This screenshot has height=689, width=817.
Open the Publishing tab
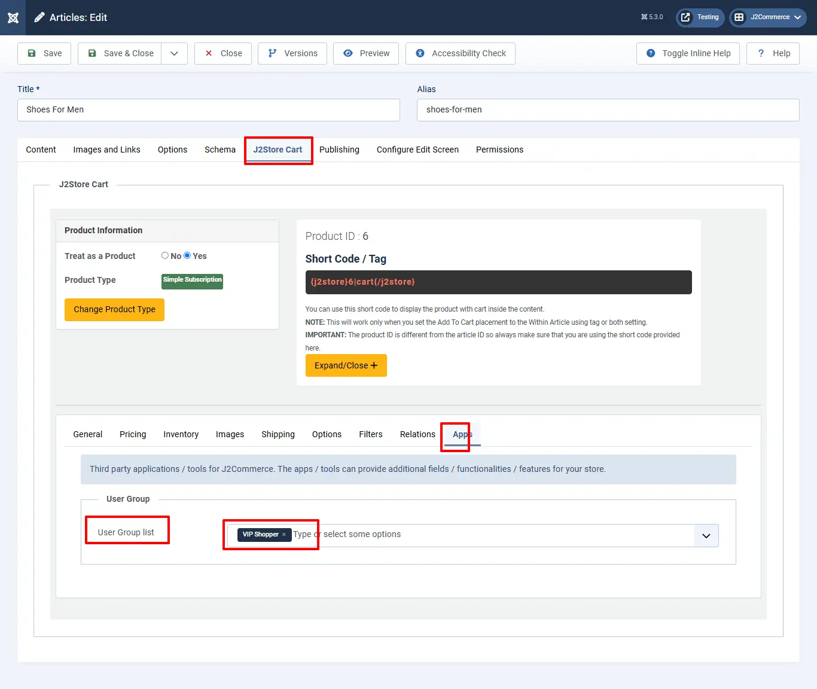pyautogui.click(x=339, y=150)
